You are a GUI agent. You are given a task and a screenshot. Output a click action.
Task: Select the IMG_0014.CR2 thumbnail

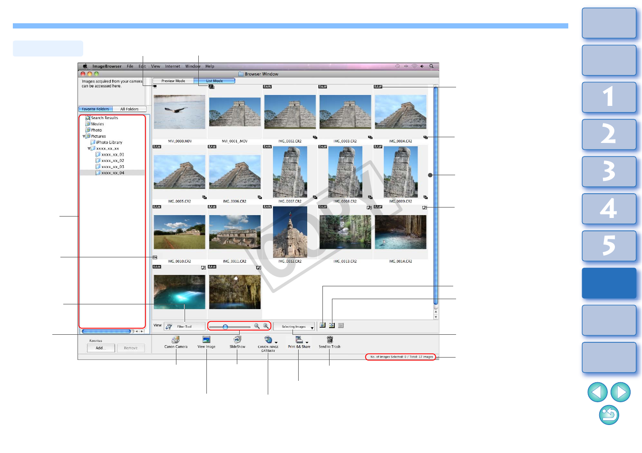coord(400,232)
